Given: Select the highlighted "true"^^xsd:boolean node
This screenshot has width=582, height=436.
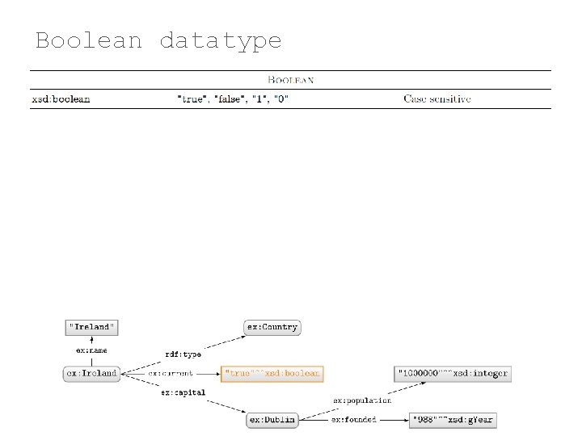Looking at the screenshot, I should click(x=272, y=374).
